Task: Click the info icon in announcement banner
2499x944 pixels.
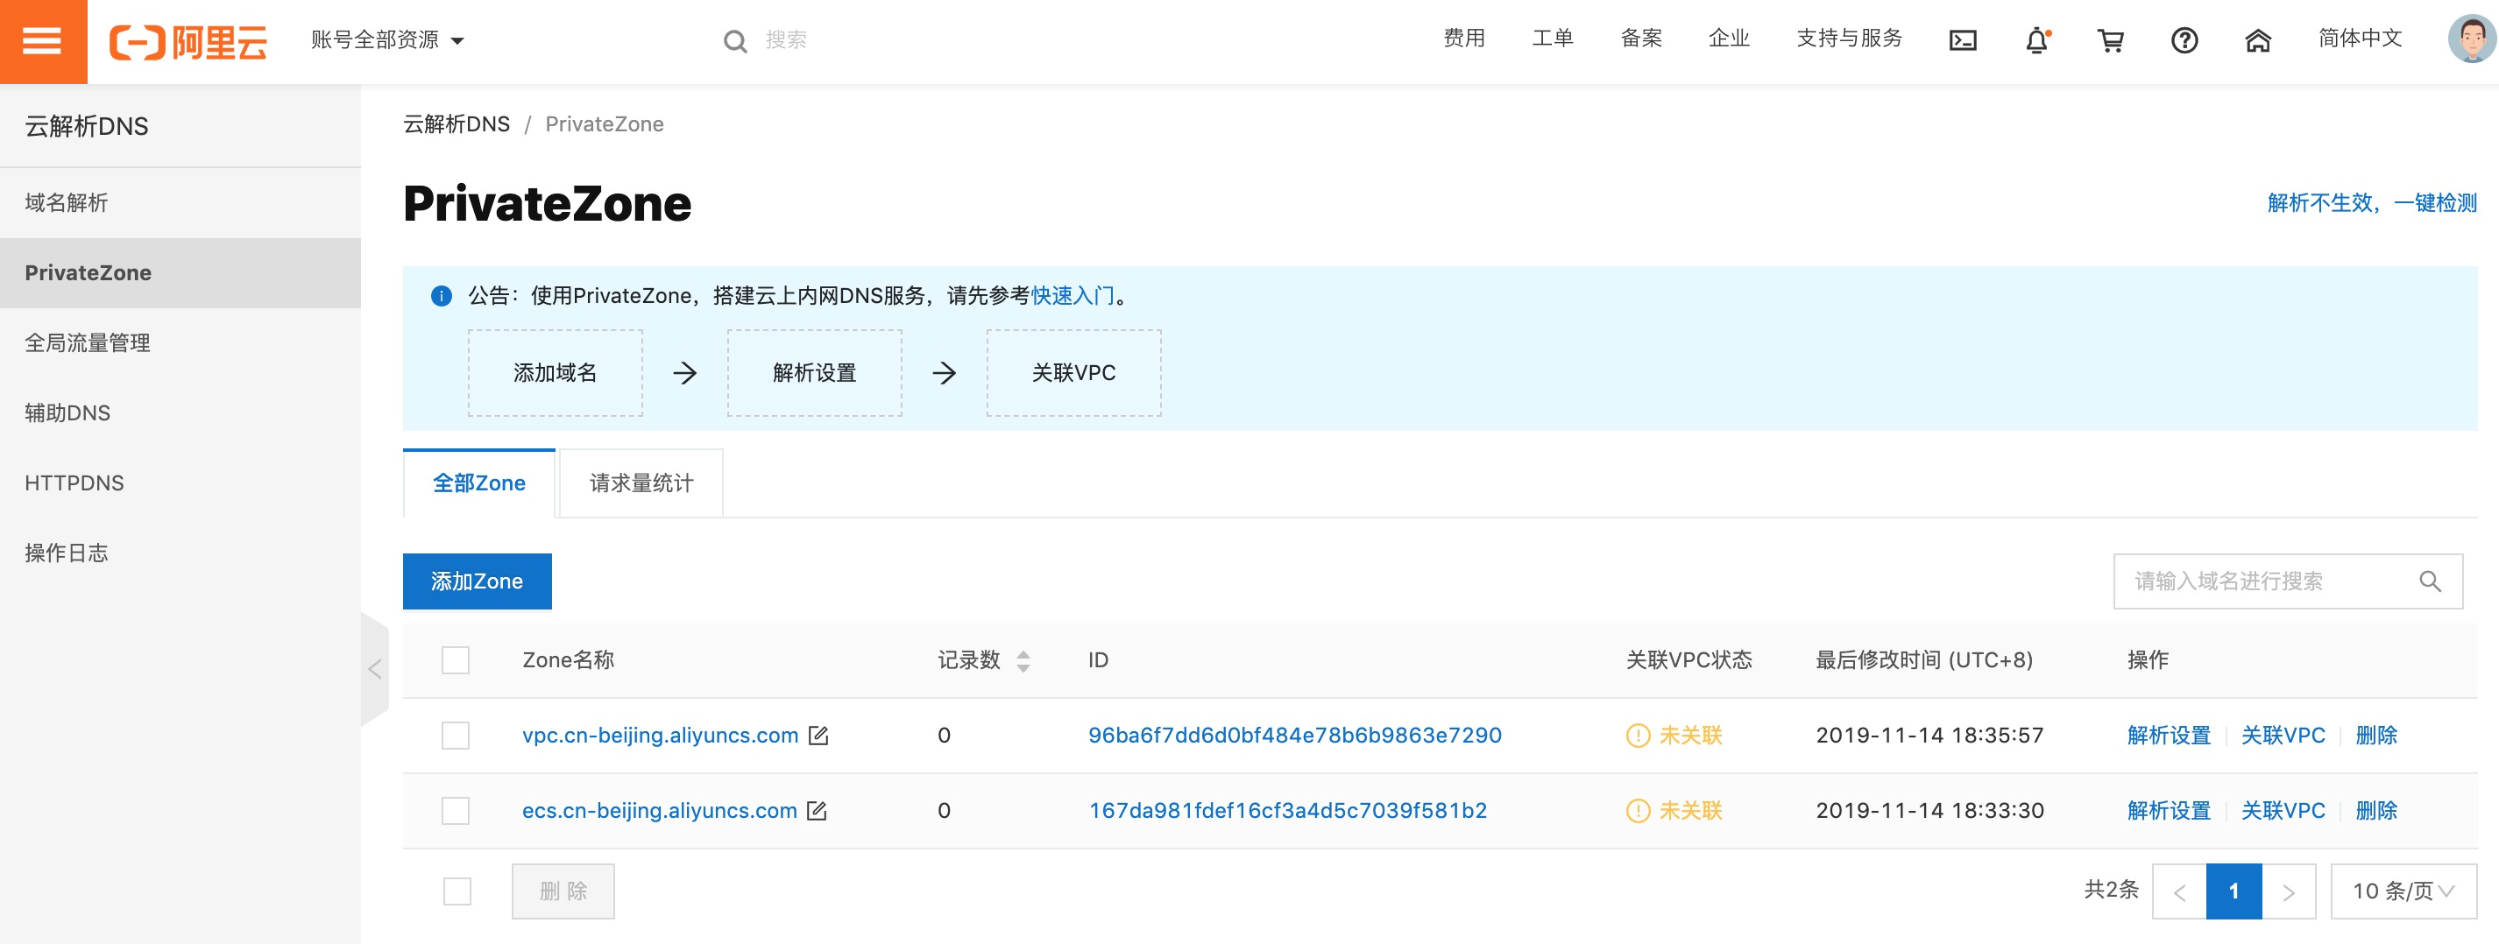Action: click(x=442, y=296)
